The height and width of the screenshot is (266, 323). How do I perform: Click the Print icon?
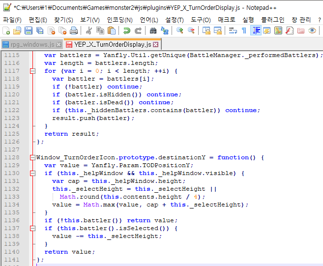[74, 30]
